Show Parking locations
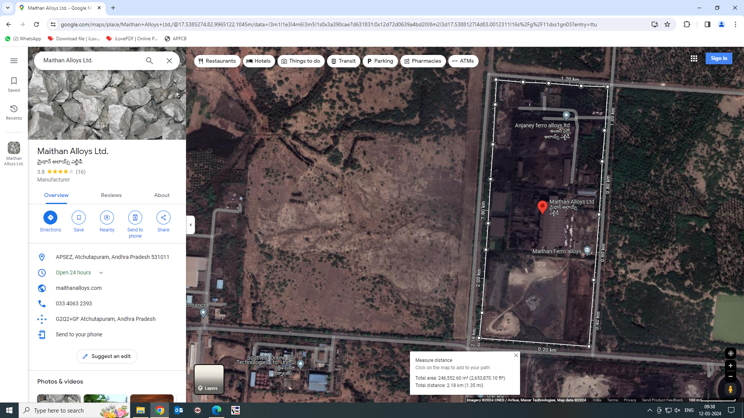 click(x=380, y=61)
